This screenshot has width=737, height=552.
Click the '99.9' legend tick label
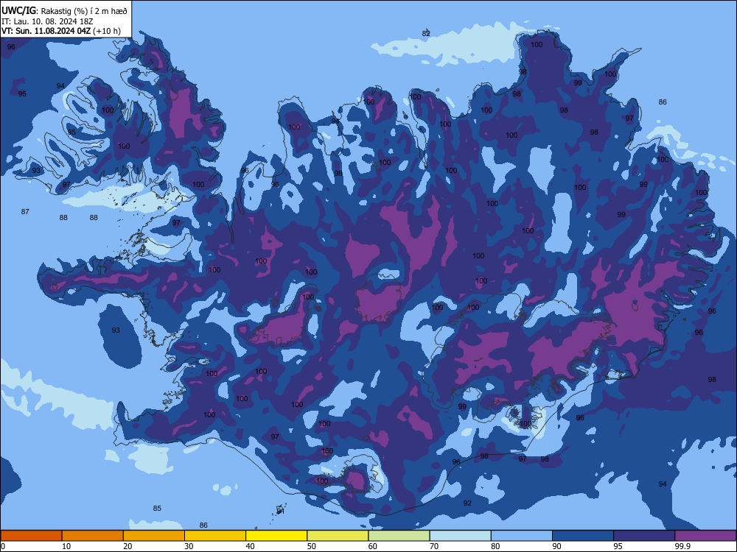pos(682,546)
